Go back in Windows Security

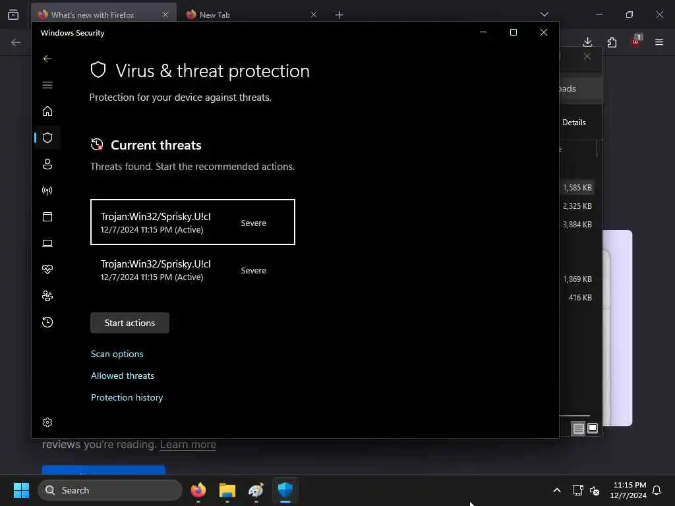click(x=47, y=59)
